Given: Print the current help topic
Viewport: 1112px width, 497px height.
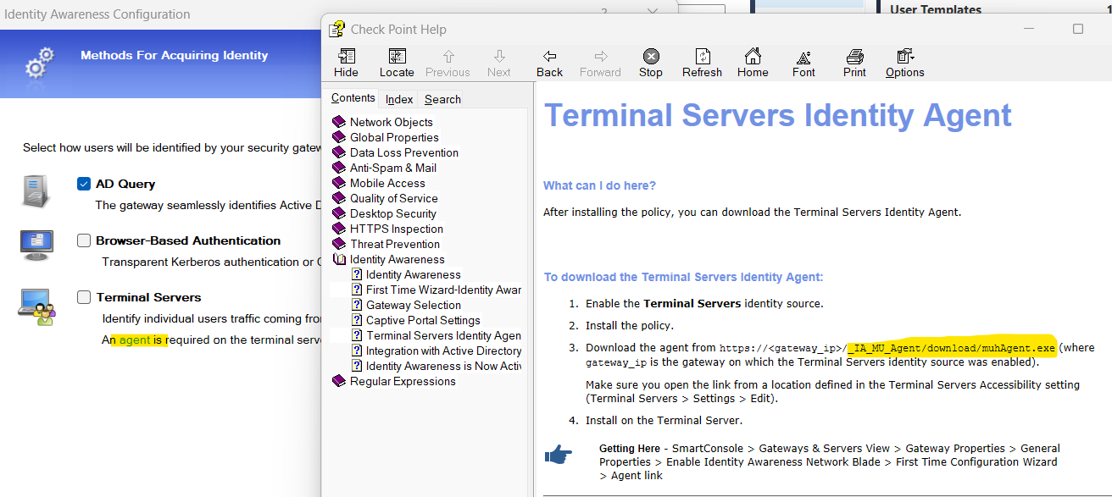Looking at the screenshot, I should pos(854,59).
